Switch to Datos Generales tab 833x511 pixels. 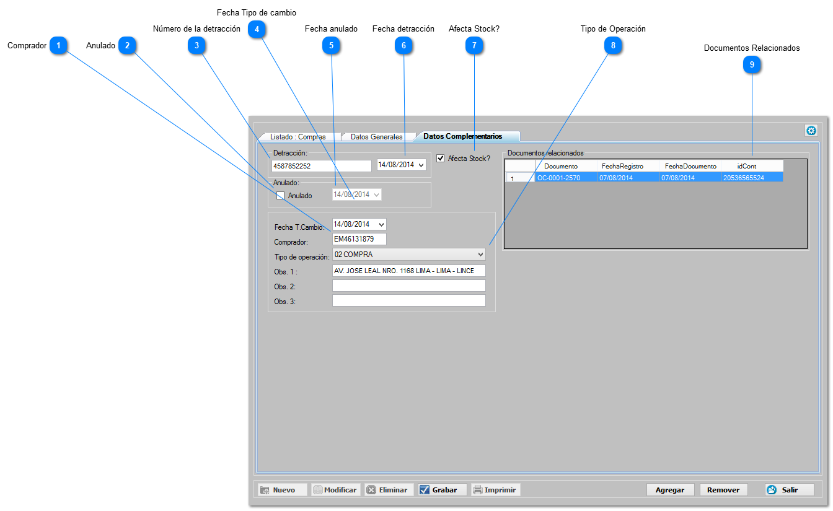(x=377, y=137)
